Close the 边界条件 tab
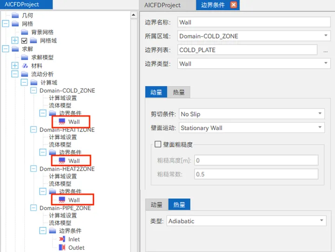335x252 pixels. pyautogui.click(x=234, y=5)
